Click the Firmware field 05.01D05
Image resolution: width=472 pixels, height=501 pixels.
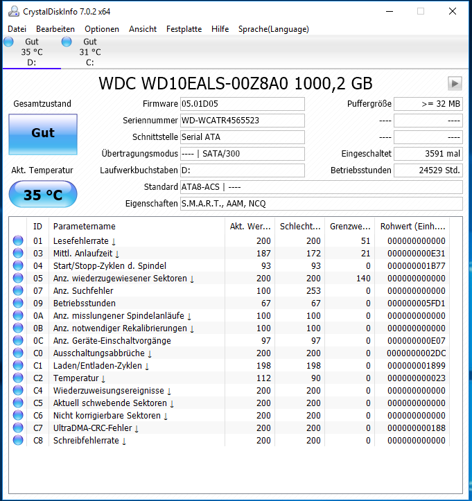(x=242, y=104)
